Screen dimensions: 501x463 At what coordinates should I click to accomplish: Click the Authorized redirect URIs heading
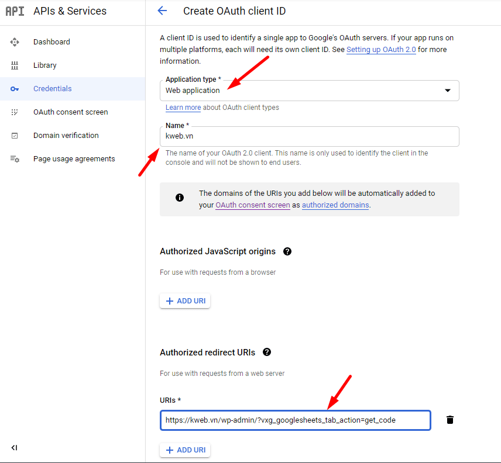tap(207, 353)
